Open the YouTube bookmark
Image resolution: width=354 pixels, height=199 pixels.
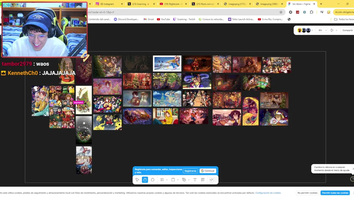[163, 19]
